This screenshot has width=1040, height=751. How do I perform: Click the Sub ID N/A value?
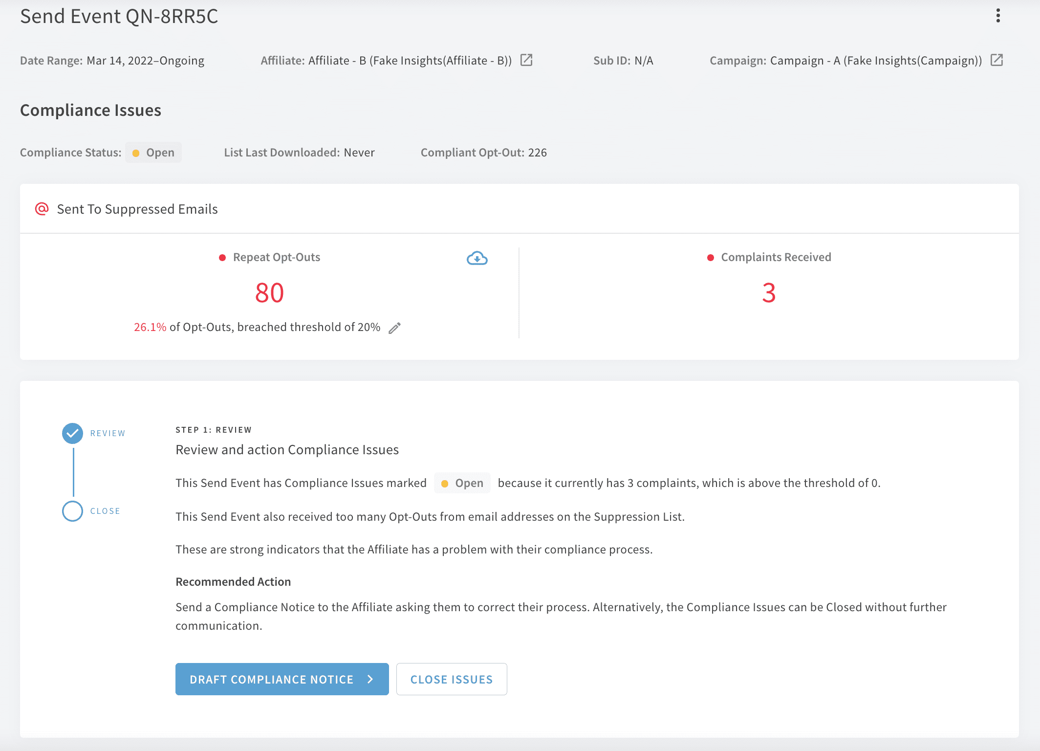[x=644, y=61]
